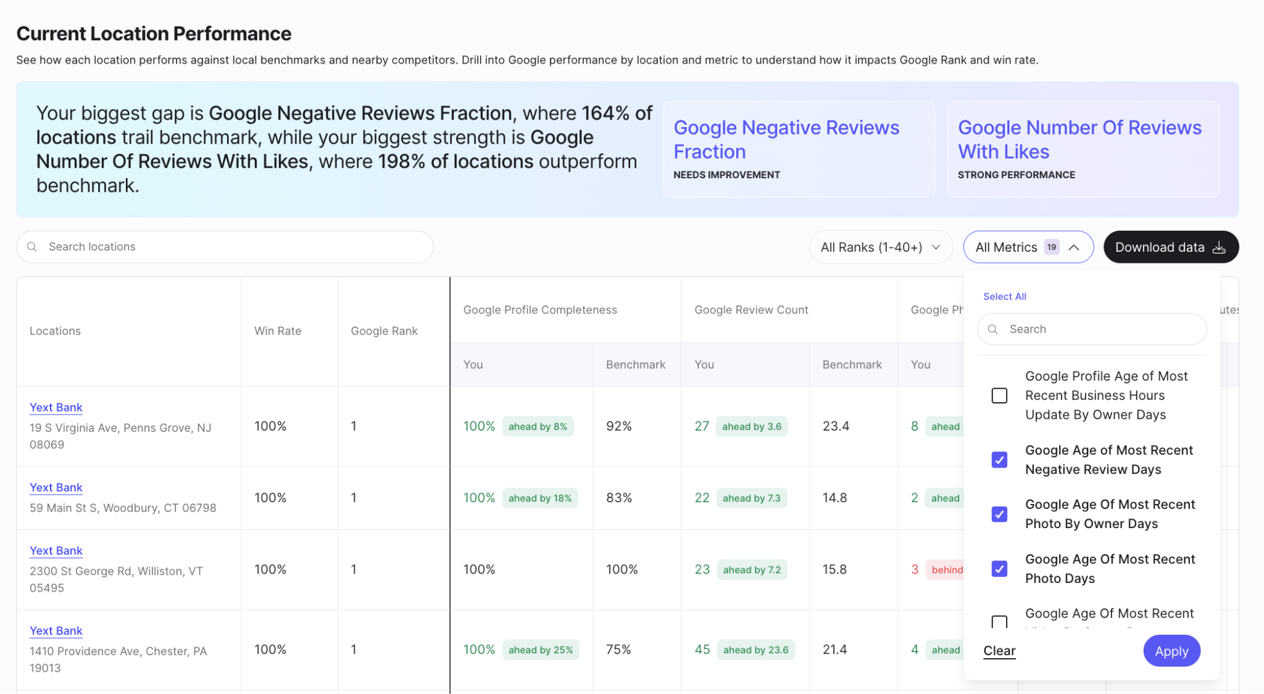
Task: Click the magnifier icon in Search locations field
Action: 32,247
